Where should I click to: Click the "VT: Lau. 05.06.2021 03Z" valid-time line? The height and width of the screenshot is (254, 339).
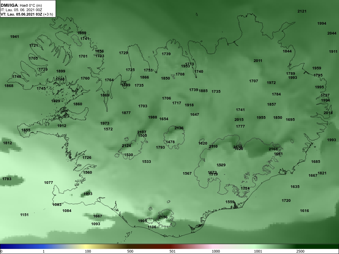click(x=22, y=14)
